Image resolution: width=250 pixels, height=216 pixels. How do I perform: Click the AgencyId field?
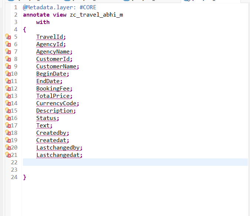click(x=50, y=44)
